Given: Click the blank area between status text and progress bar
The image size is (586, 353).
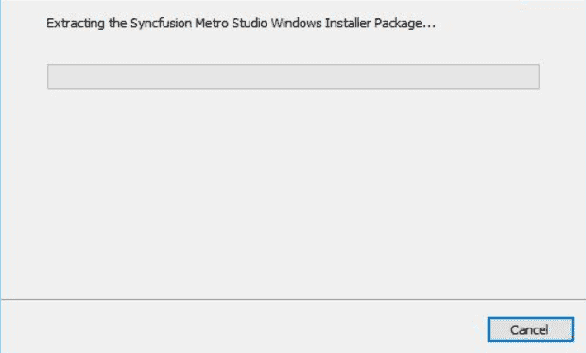Looking at the screenshot, I should [293, 48].
